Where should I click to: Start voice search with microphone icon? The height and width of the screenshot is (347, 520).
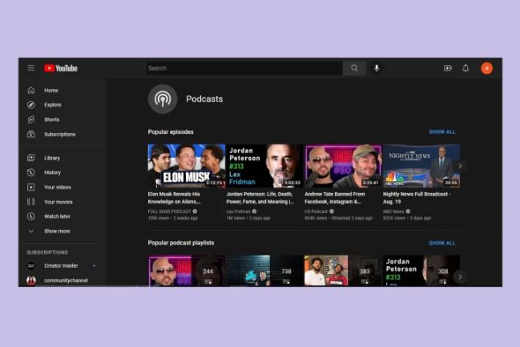pos(377,68)
